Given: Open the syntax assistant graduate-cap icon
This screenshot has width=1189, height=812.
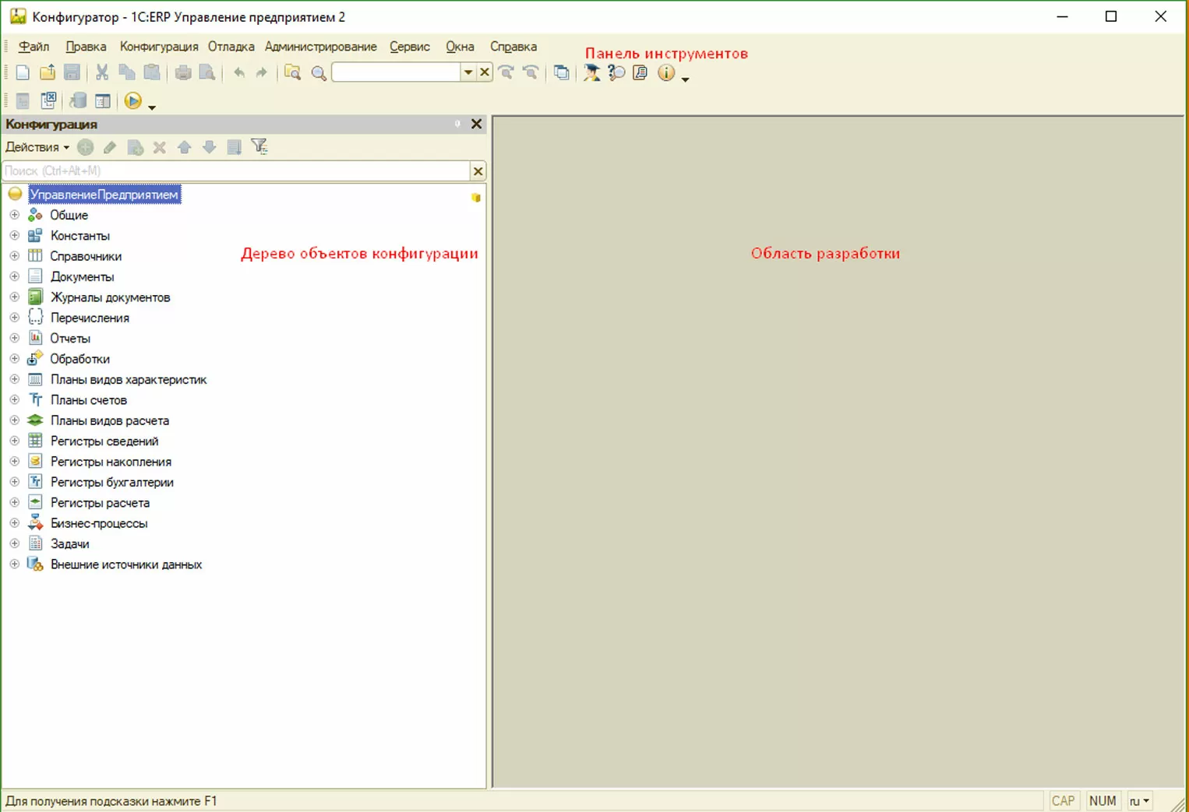Looking at the screenshot, I should coord(592,72).
